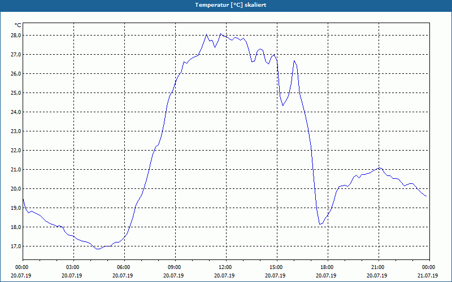Click the 09:00 time label
Image resolution: width=452 pixels, height=282 pixels.
click(x=175, y=267)
